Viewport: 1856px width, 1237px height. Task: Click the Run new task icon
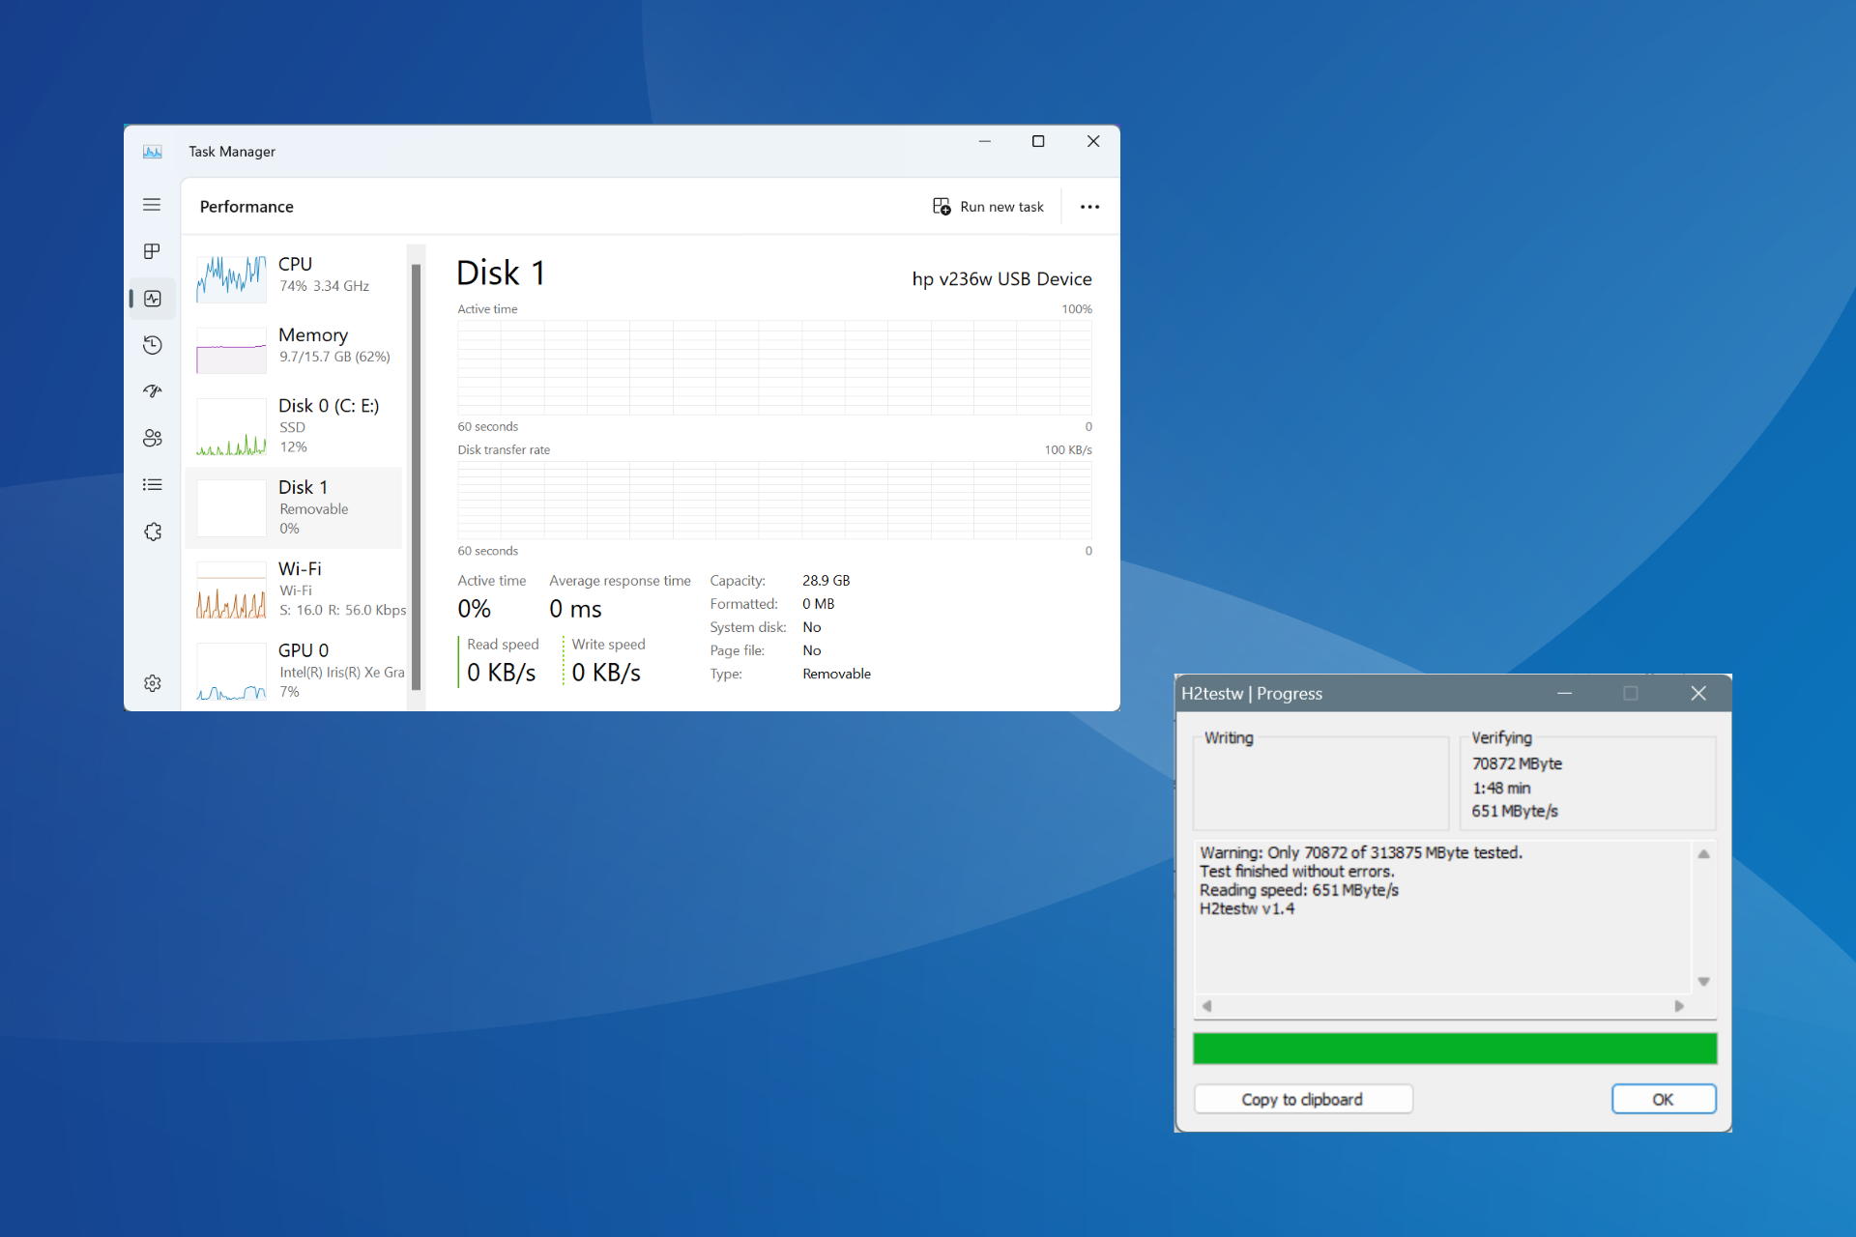[x=941, y=206]
